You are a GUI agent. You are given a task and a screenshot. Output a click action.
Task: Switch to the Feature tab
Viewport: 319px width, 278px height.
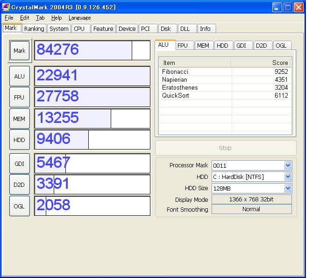click(103, 29)
